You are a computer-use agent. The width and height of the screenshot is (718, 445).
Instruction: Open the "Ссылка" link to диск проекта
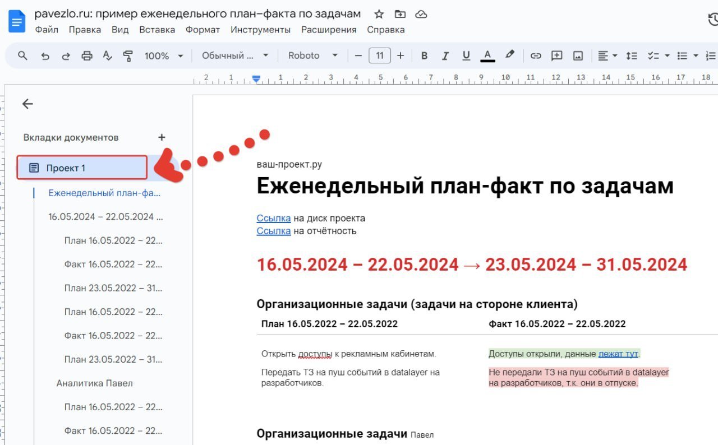point(273,218)
